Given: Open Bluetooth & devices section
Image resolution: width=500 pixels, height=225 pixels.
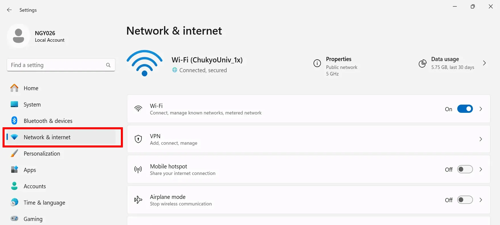Looking at the screenshot, I should coord(48,121).
